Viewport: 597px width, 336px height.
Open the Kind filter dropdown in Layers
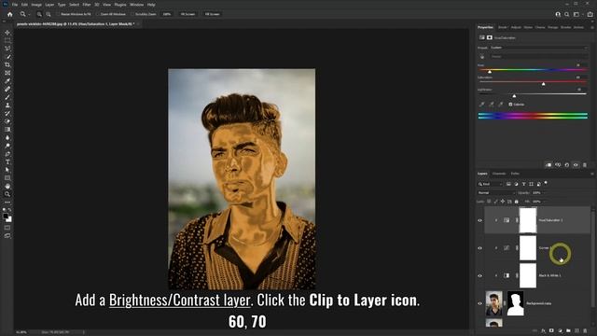coord(491,184)
